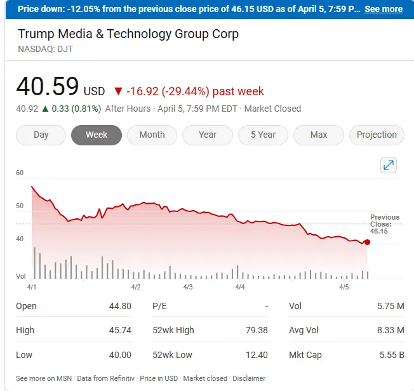Click the 4/5 date marker on chart

coord(344,288)
